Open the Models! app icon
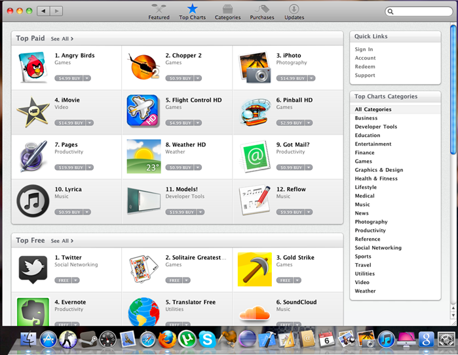Viewport: 458px width, 355px height. pyautogui.click(x=144, y=201)
